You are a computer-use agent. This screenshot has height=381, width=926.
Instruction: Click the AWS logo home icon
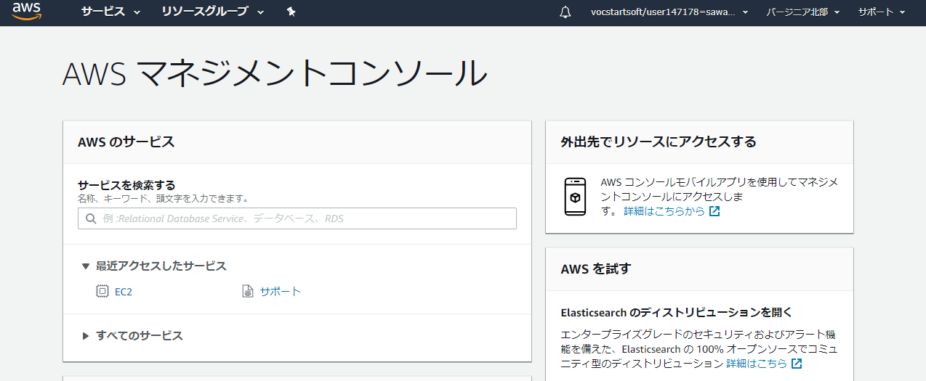(x=27, y=11)
